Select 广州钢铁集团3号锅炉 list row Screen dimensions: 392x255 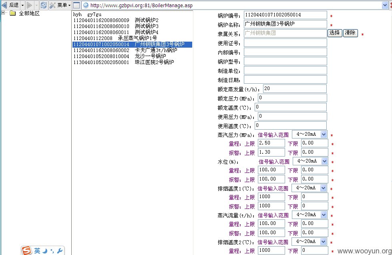tap(132, 44)
